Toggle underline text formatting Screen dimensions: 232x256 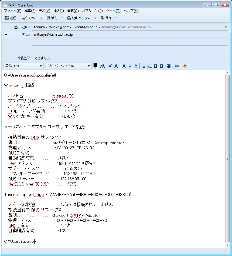(x=136, y=66)
